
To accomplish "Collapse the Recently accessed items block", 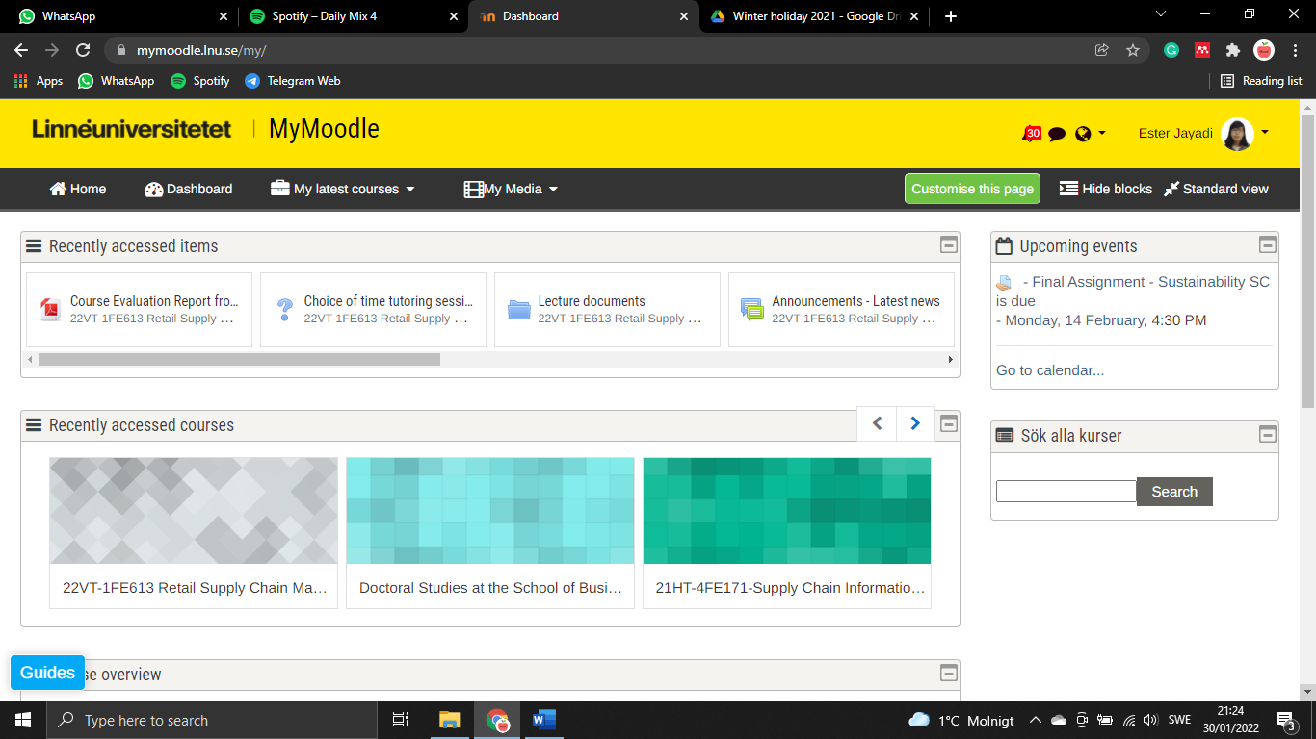I will click(949, 245).
